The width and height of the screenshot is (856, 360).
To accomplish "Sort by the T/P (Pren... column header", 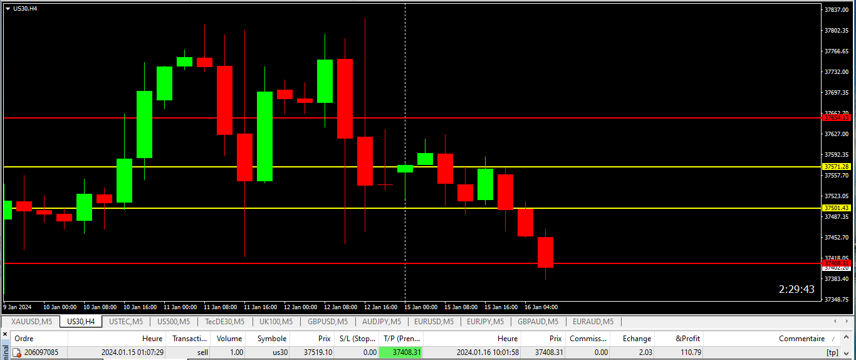I will (x=401, y=339).
